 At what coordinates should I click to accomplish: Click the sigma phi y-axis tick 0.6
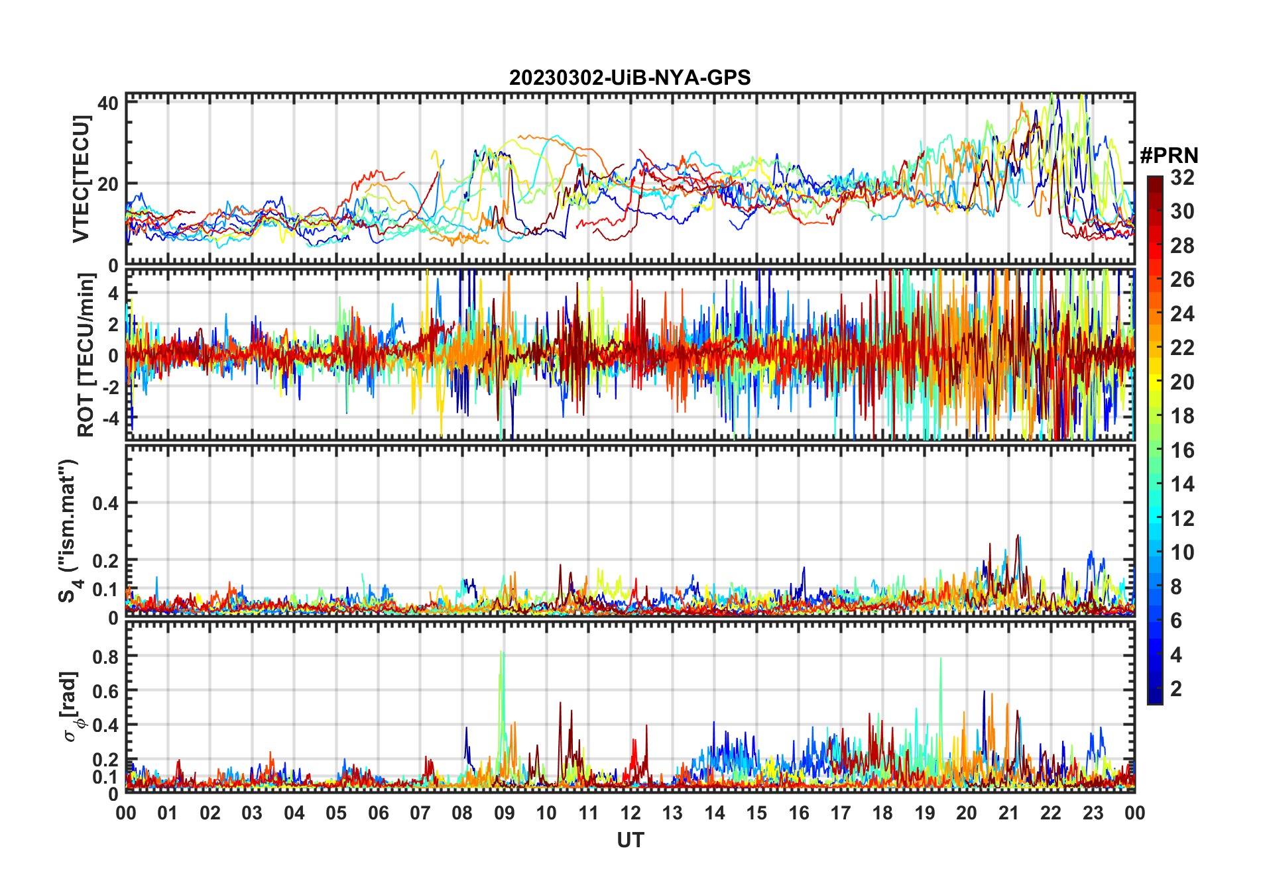[105, 691]
